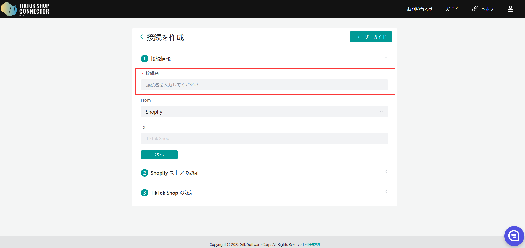Collapse the 接続情報 section chevron
The width and height of the screenshot is (525, 248).
(386, 57)
